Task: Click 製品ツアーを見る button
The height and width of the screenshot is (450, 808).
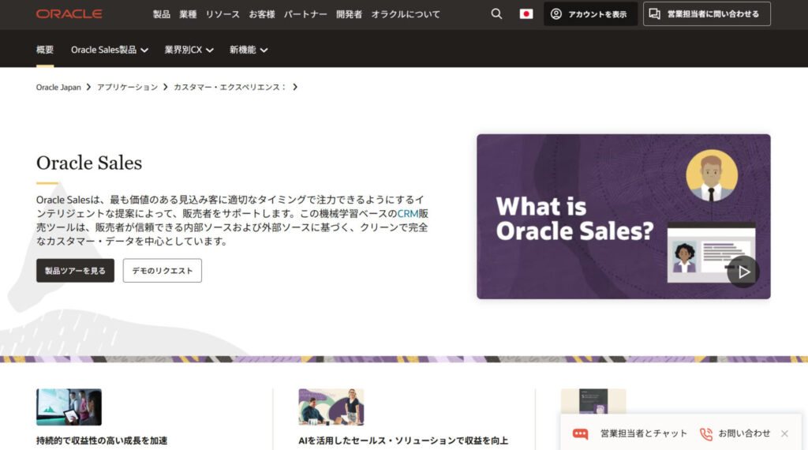Action: tap(75, 271)
